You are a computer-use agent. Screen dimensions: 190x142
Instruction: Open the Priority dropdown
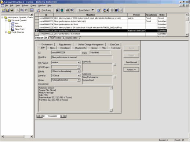coord(79,71)
